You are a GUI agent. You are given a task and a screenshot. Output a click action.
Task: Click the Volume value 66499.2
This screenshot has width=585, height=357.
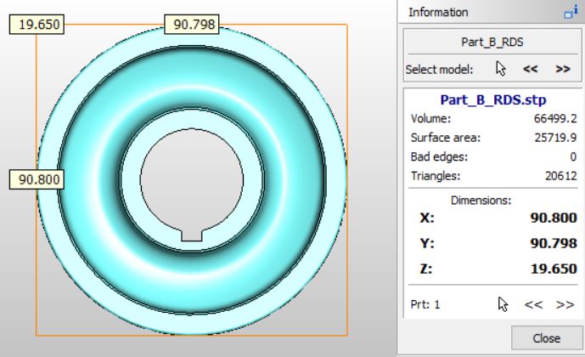tap(559, 119)
